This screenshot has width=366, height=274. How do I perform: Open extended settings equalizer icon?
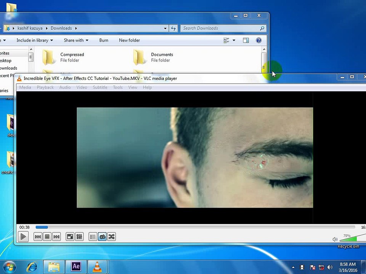[79, 237]
